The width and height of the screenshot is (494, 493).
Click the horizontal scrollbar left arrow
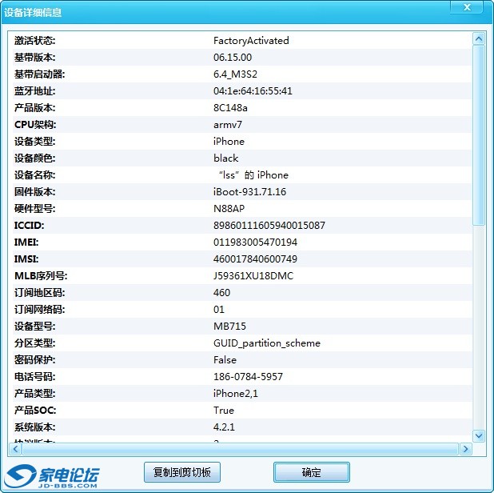15,449
